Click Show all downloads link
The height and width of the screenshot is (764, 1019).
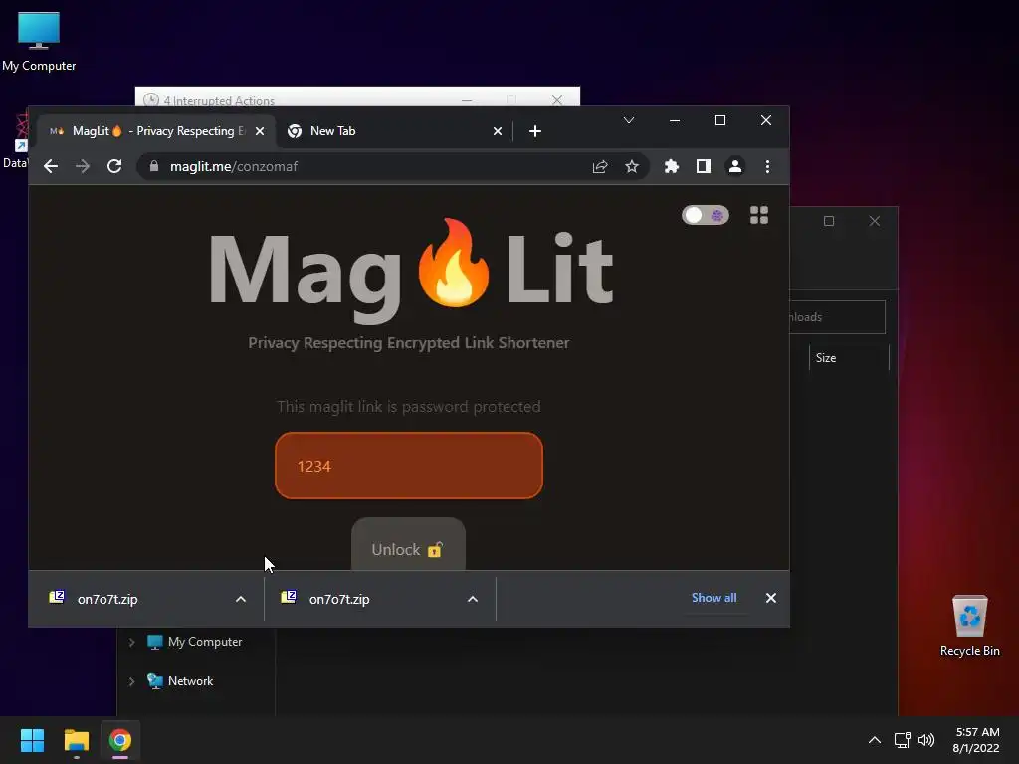click(x=713, y=598)
